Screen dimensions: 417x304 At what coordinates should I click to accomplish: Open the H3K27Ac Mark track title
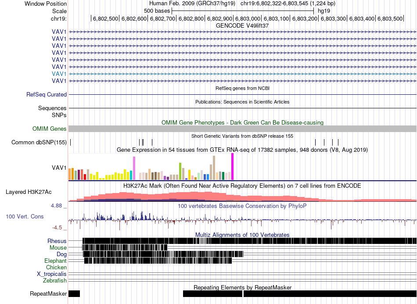[242, 186]
